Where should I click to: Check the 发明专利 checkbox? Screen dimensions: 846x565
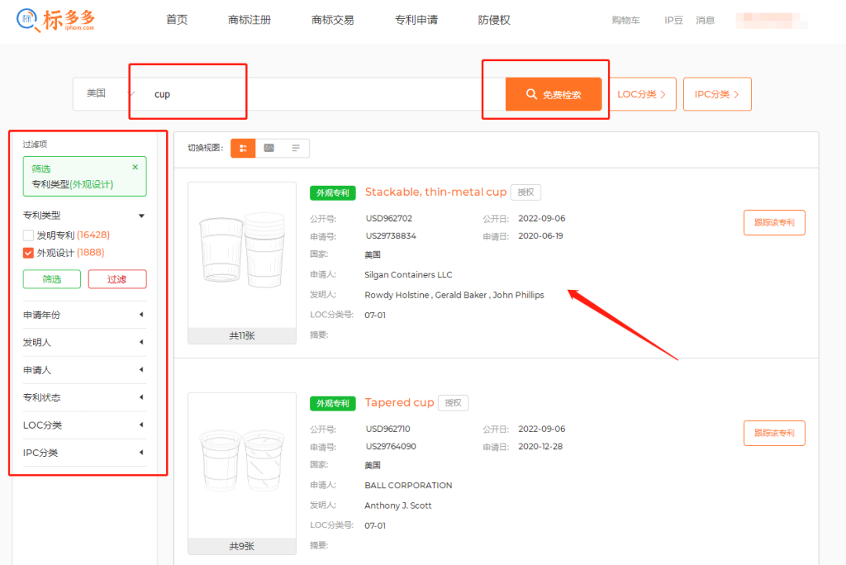(29, 235)
